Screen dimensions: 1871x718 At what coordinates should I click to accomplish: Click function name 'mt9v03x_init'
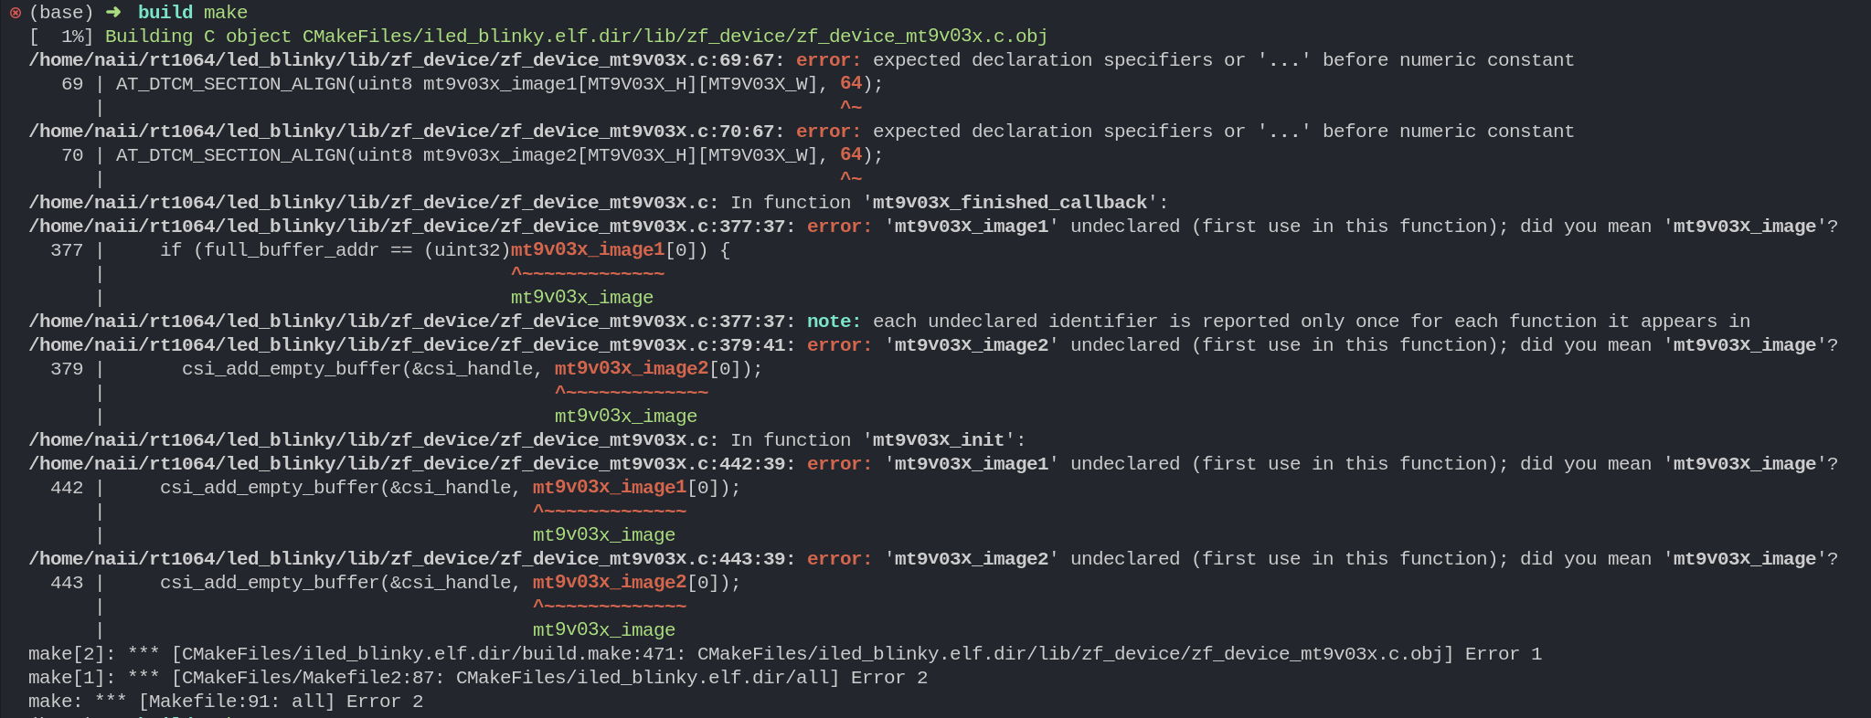click(x=939, y=440)
